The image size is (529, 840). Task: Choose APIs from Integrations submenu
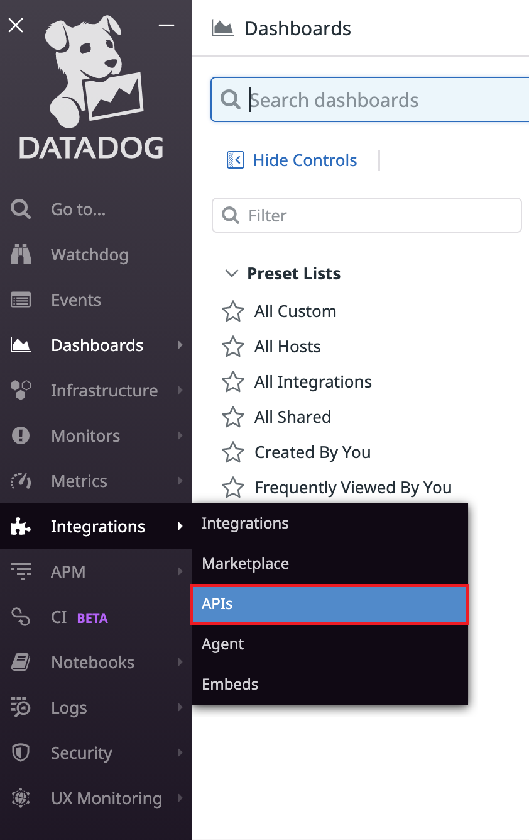[x=329, y=604]
